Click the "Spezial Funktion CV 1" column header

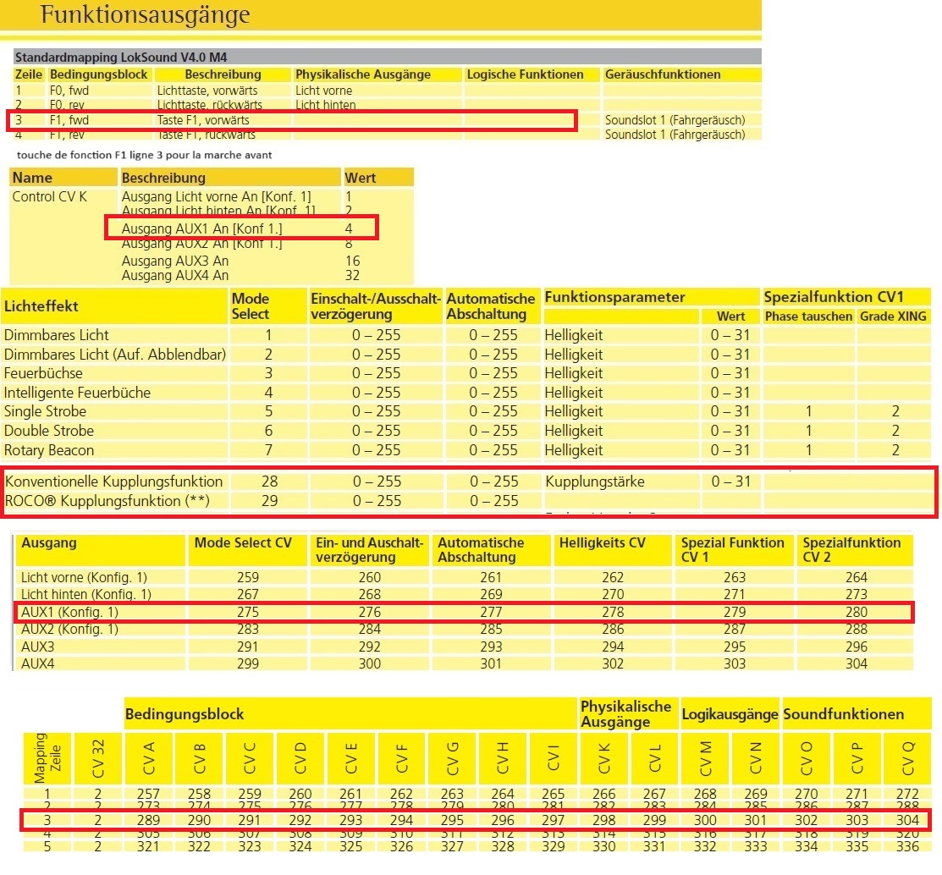click(732, 549)
